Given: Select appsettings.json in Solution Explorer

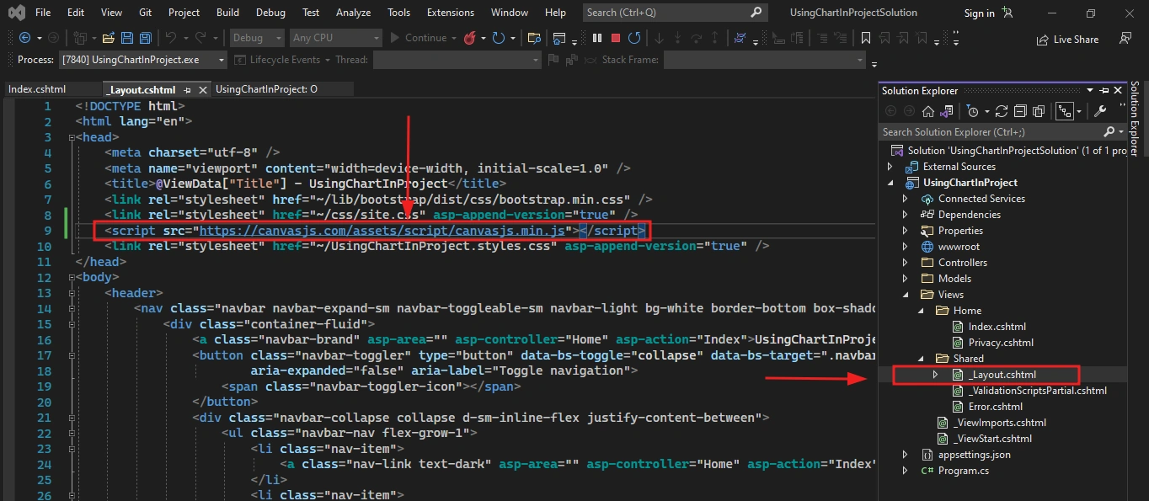Looking at the screenshot, I should click(974, 455).
